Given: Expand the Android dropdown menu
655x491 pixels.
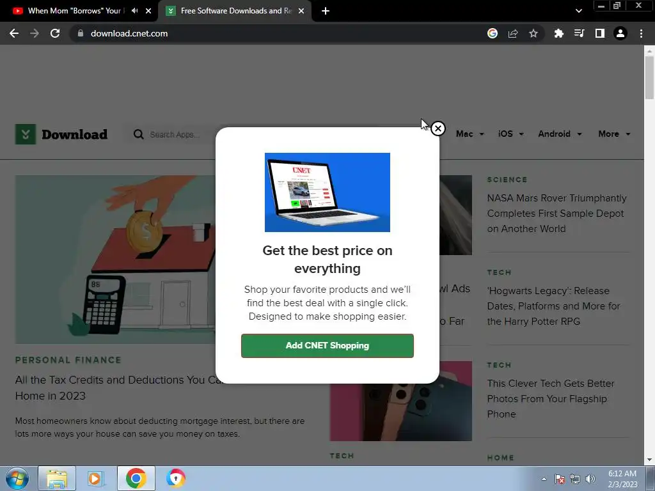Looking at the screenshot, I should tap(560, 134).
